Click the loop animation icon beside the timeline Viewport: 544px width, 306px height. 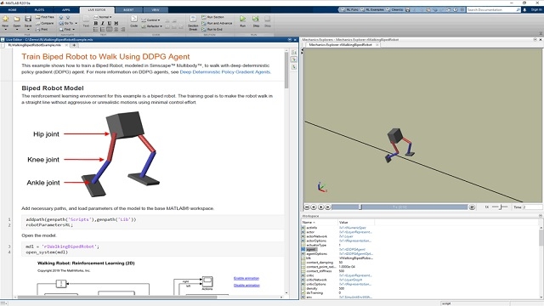tap(473, 207)
